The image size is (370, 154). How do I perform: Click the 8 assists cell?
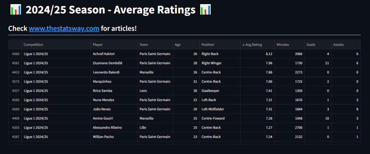tap(346, 109)
